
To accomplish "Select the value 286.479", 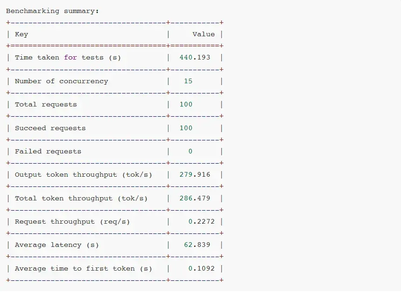I will pyautogui.click(x=195, y=198).
